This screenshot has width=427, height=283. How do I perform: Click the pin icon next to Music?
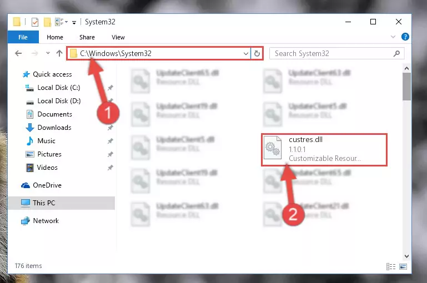(110, 141)
